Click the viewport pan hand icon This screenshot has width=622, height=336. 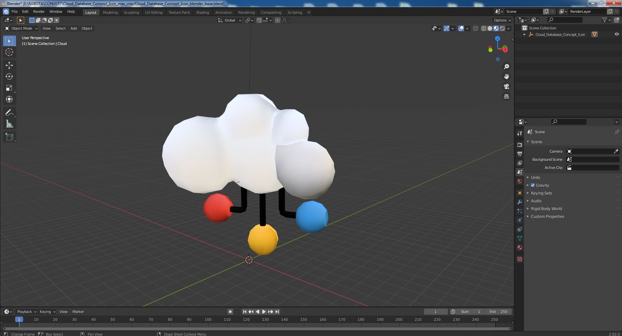506,77
